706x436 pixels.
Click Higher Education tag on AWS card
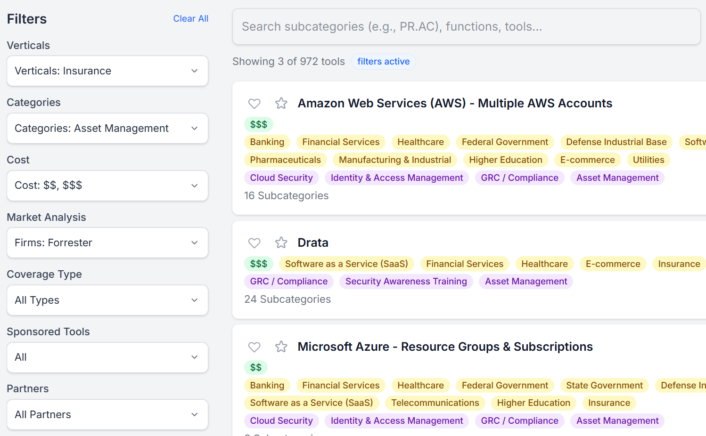click(506, 160)
